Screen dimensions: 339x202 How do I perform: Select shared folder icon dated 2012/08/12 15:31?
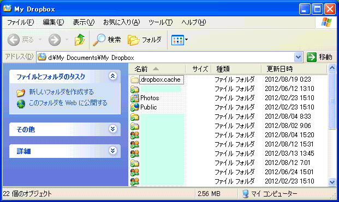(134, 144)
